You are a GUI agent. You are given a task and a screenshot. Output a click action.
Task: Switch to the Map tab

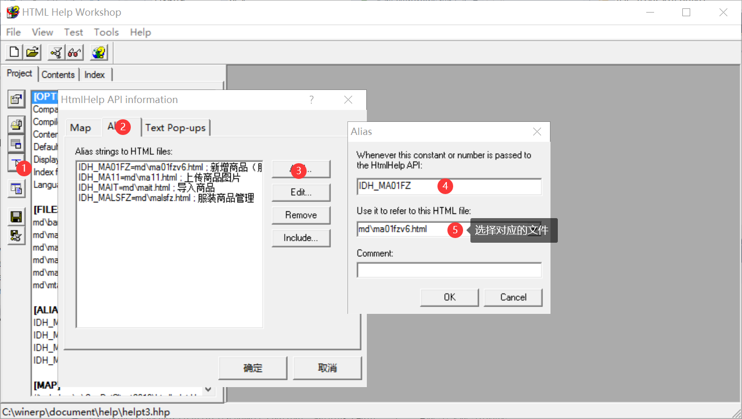click(x=81, y=128)
